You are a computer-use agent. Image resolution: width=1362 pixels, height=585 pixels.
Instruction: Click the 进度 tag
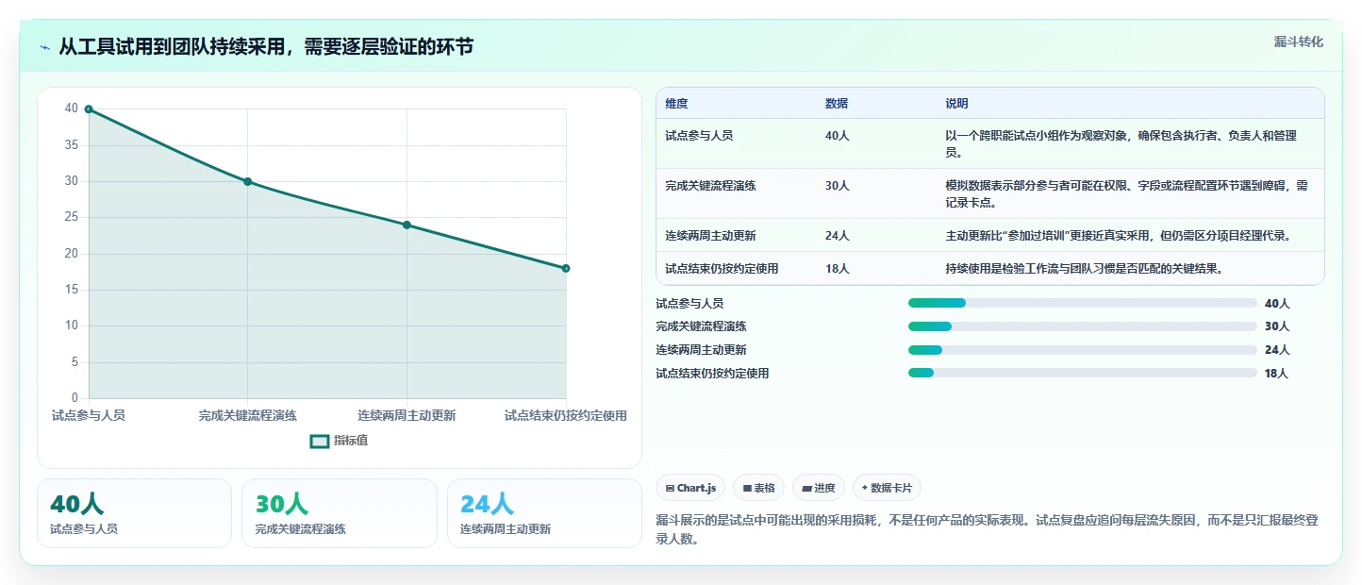coord(819,488)
